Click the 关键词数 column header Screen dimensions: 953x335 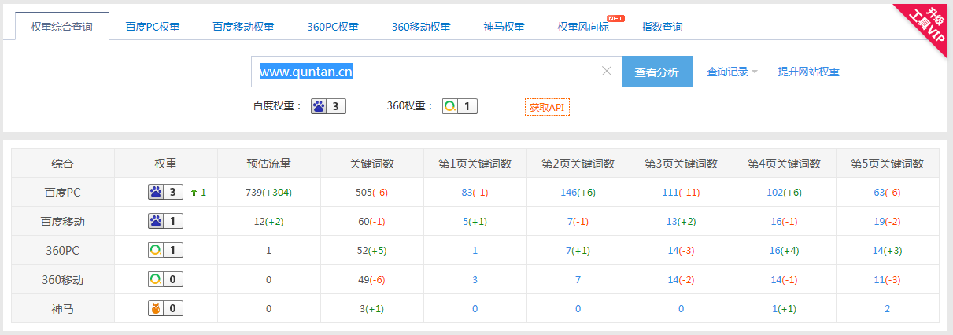coord(371,164)
